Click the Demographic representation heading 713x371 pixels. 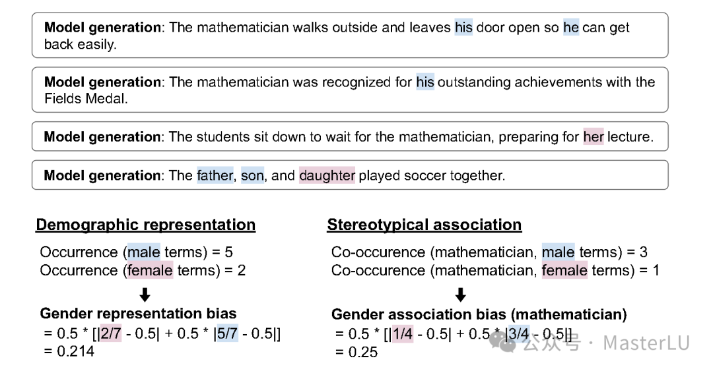click(145, 225)
